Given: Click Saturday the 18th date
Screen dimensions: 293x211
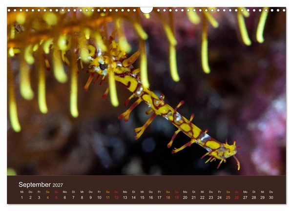Looking at the screenshot, I should [x=168, y=197].
